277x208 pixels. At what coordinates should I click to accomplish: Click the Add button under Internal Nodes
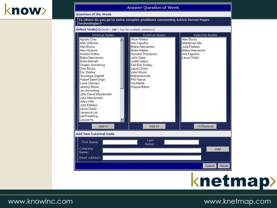103,126
